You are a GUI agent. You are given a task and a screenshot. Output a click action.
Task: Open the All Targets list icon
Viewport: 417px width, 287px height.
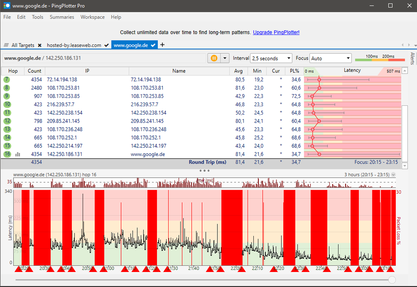pyautogui.click(x=6, y=45)
